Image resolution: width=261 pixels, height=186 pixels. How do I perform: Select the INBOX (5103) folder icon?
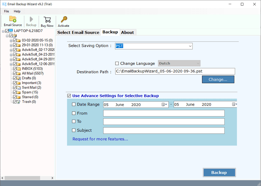point(19,69)
